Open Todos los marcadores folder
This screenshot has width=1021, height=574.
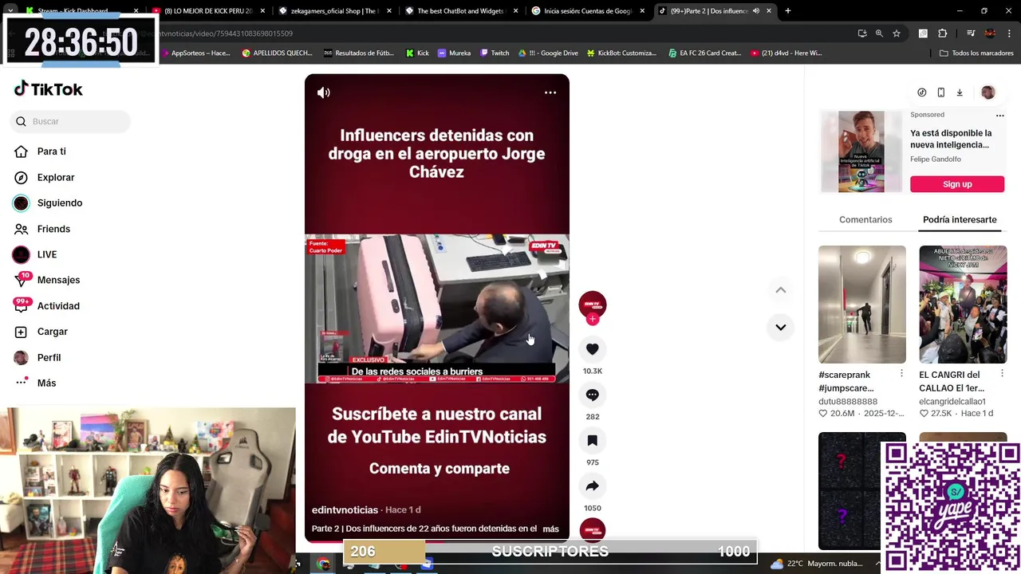[976, 53]
